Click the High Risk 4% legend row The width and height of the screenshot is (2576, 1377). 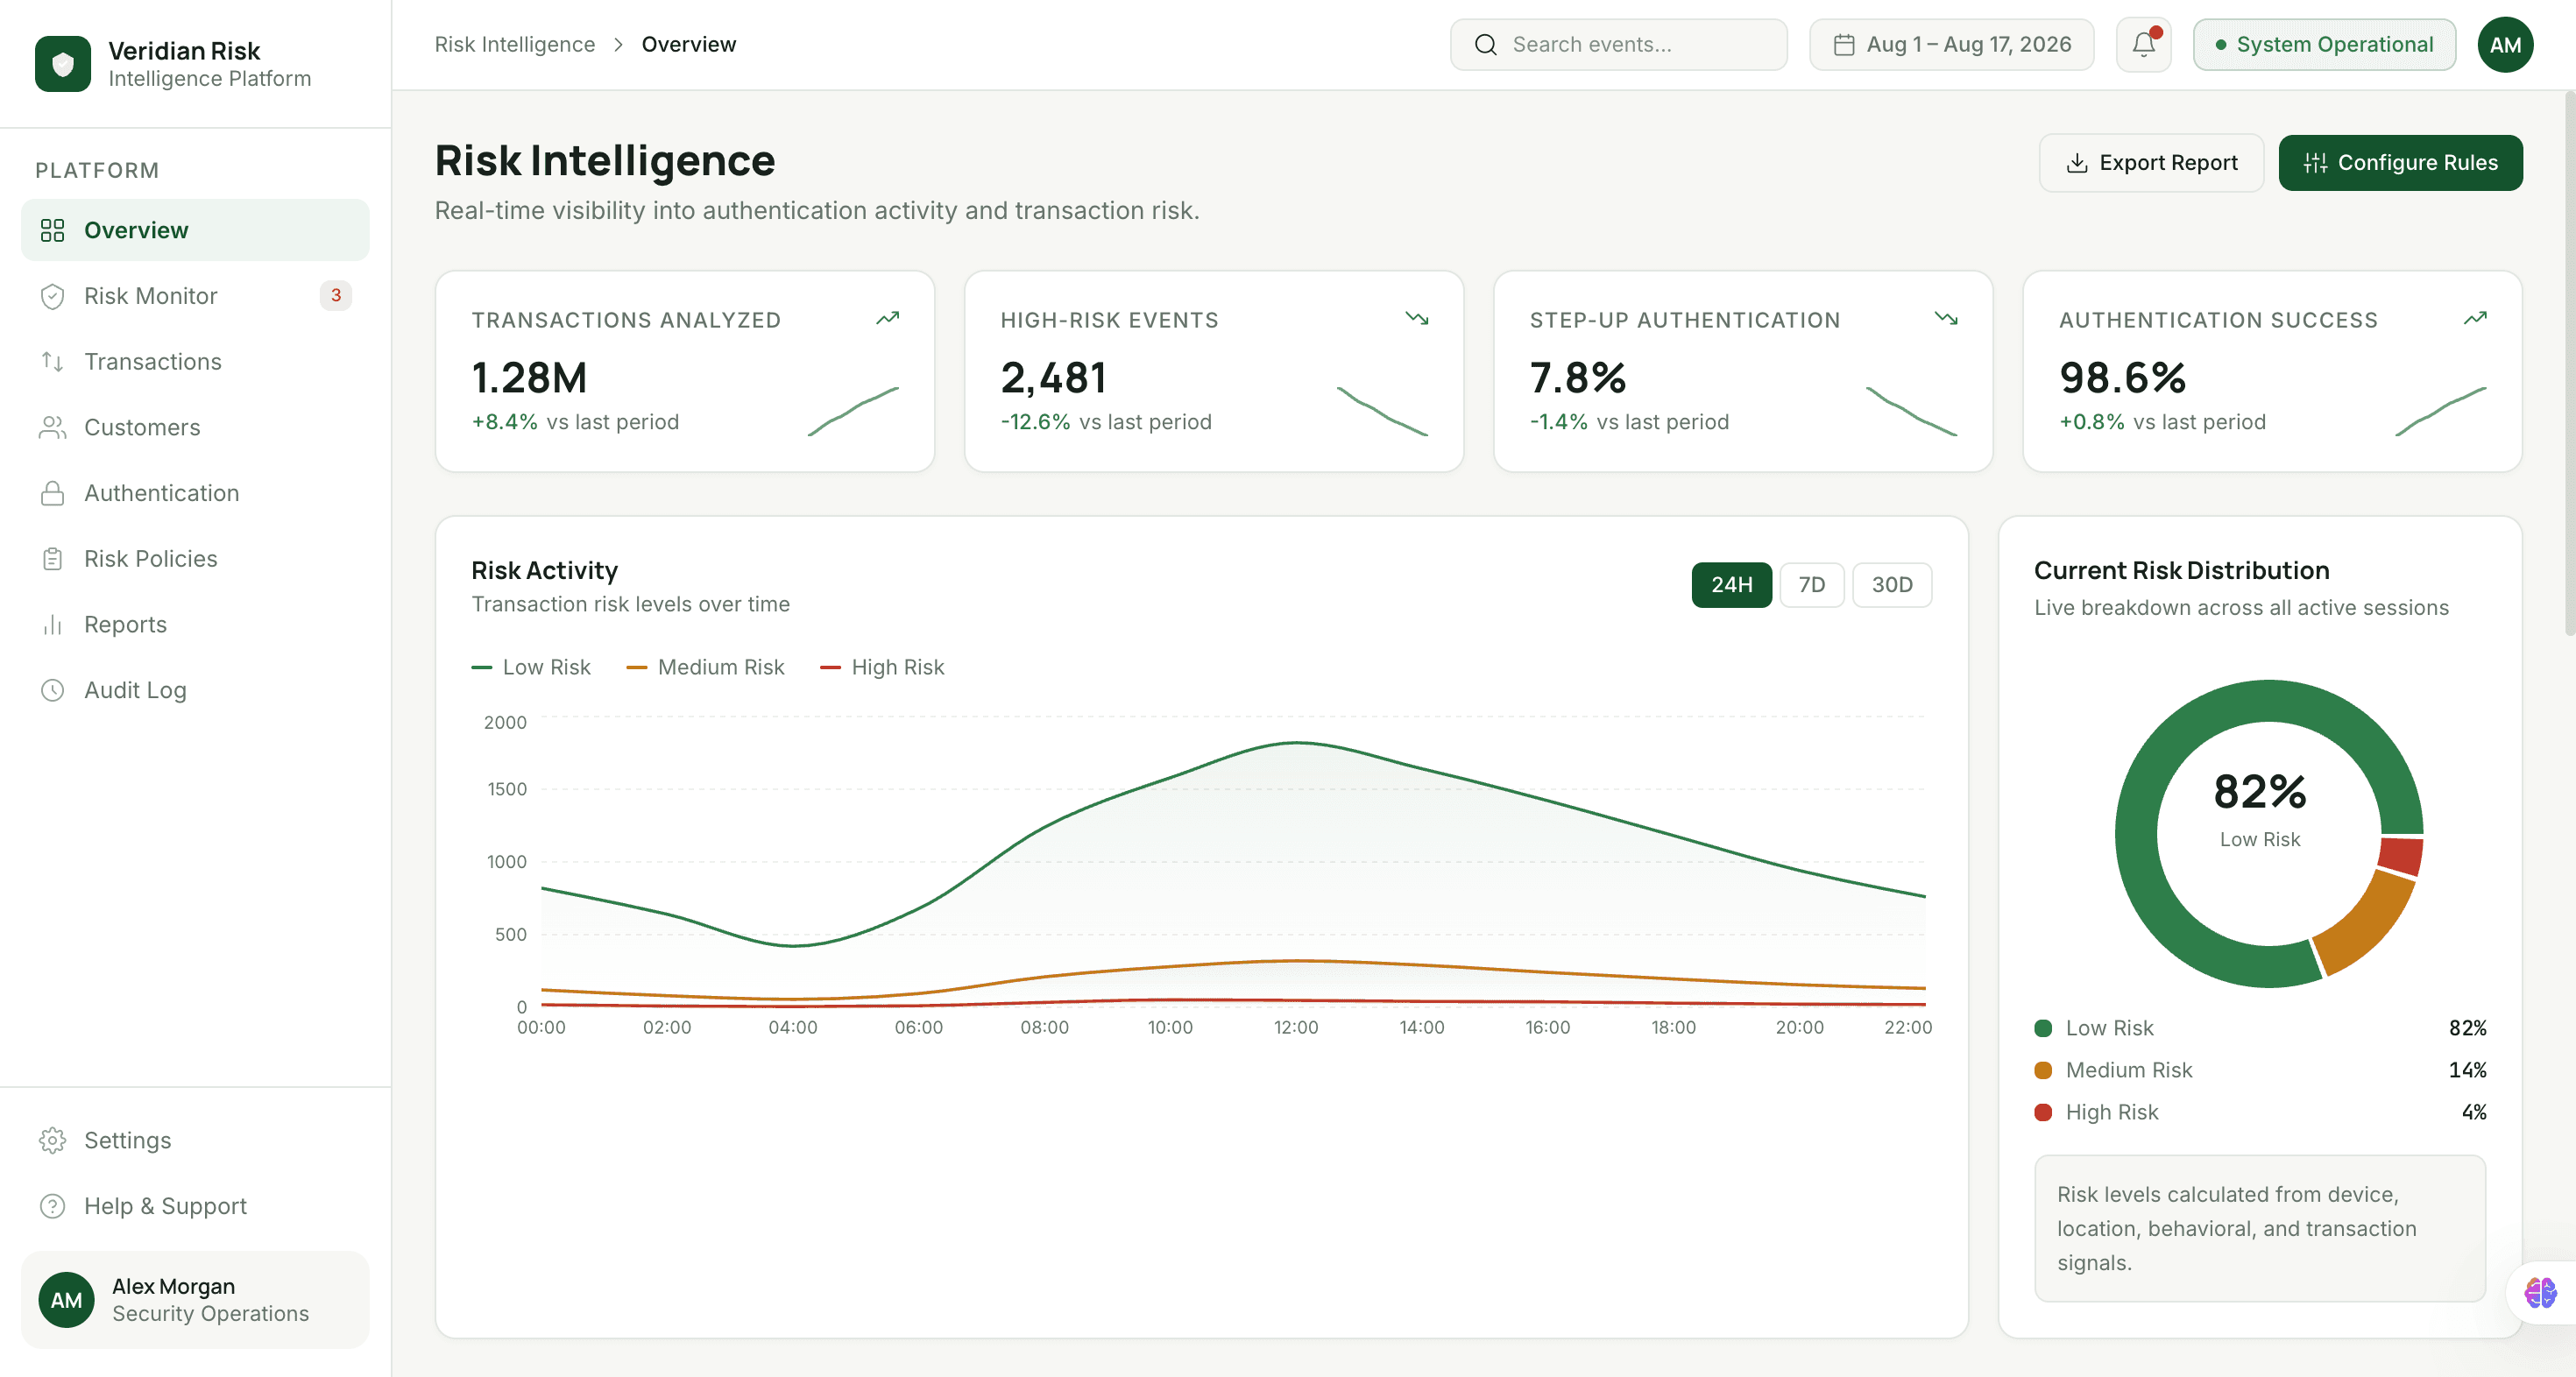(x=2260, y=1112)
